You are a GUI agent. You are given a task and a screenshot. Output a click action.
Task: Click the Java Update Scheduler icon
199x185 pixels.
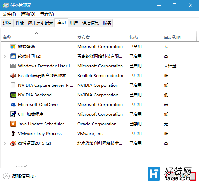point(13,124)
